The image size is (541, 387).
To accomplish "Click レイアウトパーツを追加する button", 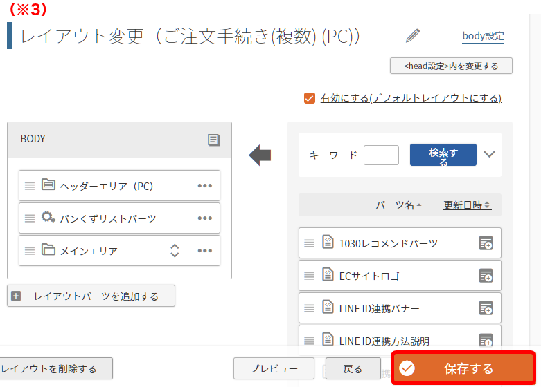I will (x=91, y=296).
